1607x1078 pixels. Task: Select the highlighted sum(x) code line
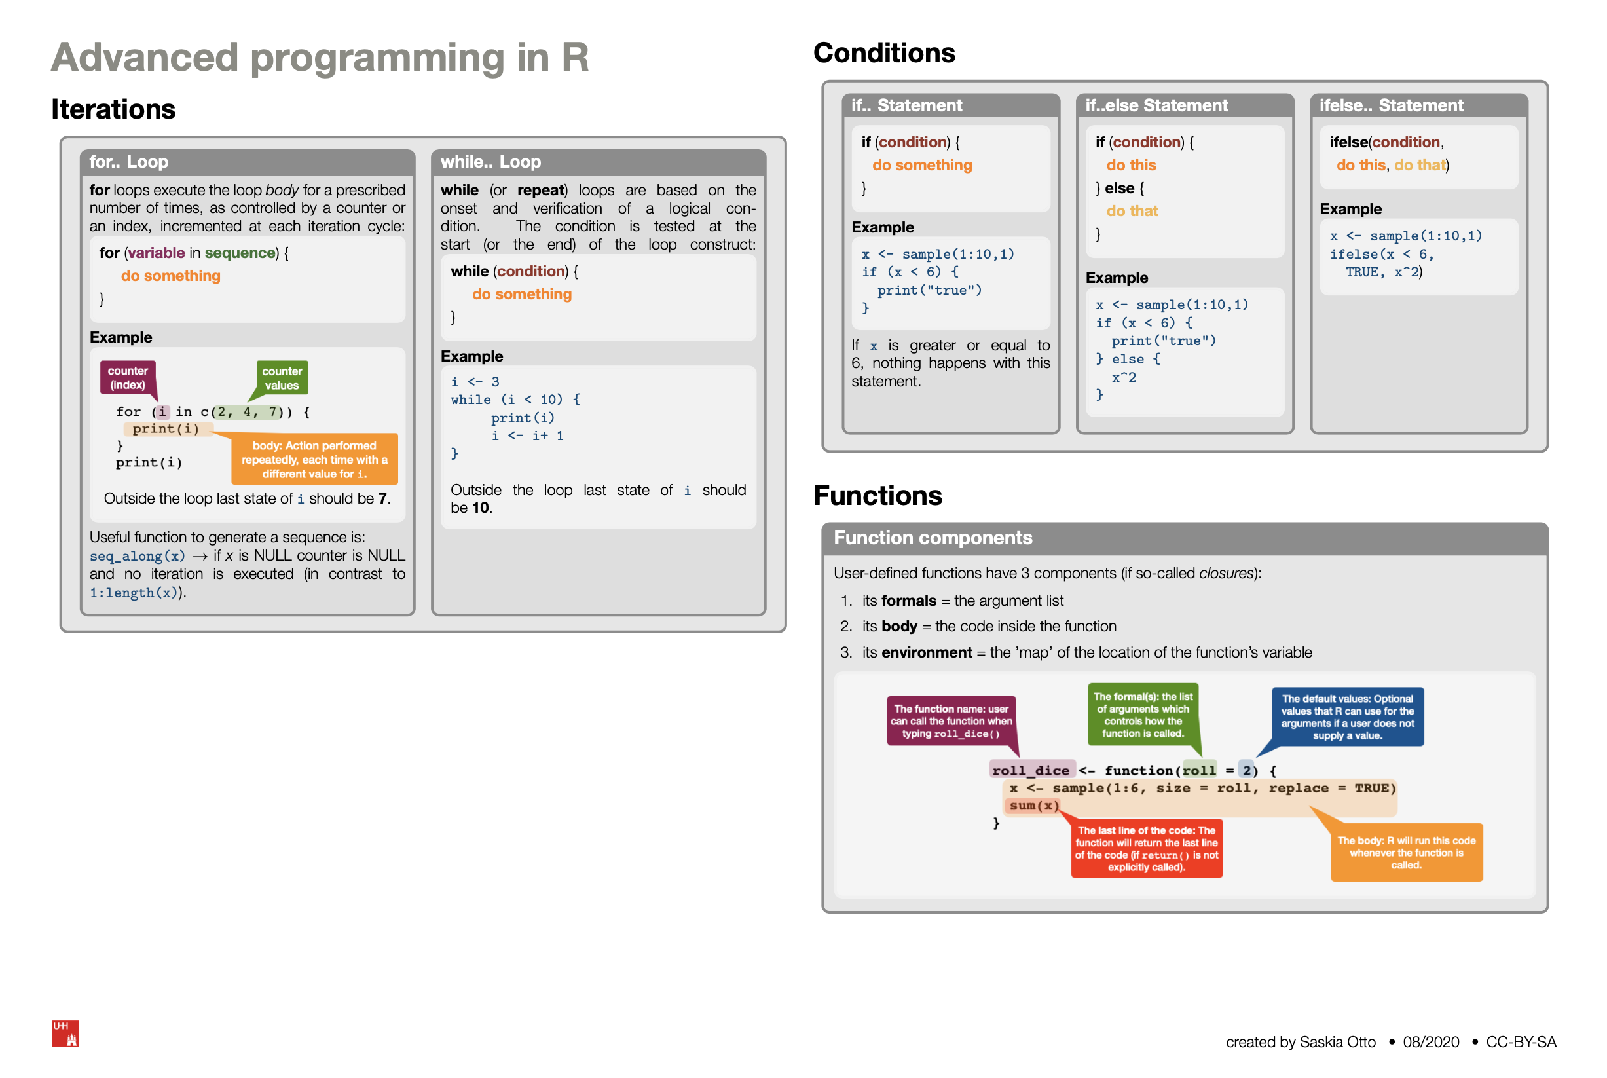pyautogui.click(x=1033, y=806)
